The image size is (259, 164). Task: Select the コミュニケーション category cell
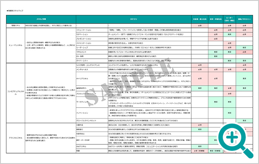tap(92, 30)
